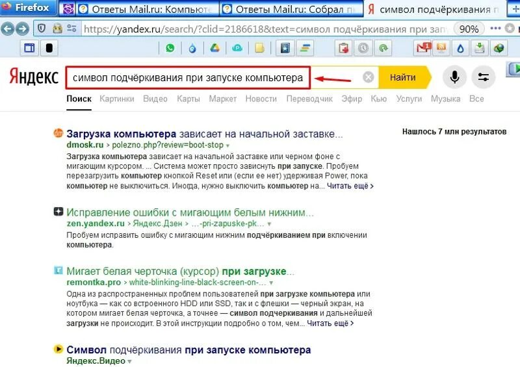520x367 pixels.
Task: Open the WhatsApp toolbar icon
Action: point(170,48)
